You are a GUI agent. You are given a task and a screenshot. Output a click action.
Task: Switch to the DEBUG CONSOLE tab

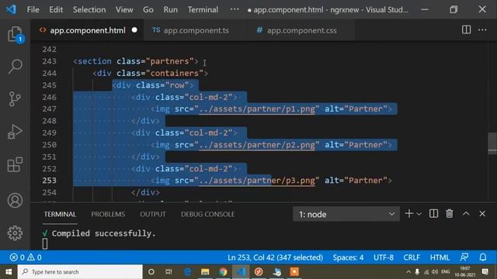pyautogui.click(x=207, y=214)
